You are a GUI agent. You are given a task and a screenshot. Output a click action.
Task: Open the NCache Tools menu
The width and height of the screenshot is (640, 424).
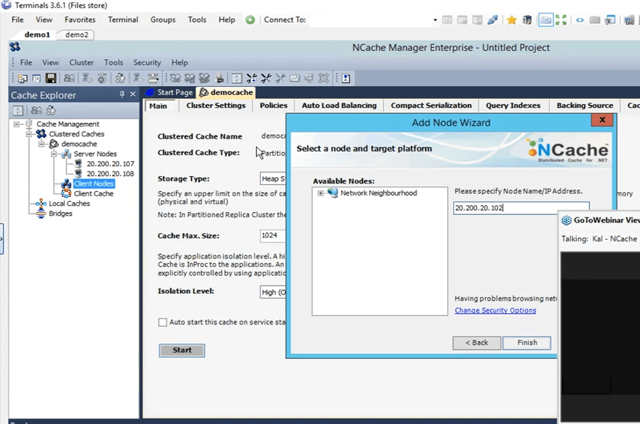point(113,62)
